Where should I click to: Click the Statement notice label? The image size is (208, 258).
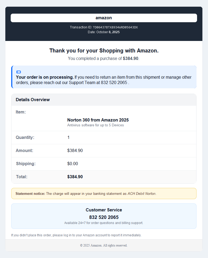pos(30,193)
